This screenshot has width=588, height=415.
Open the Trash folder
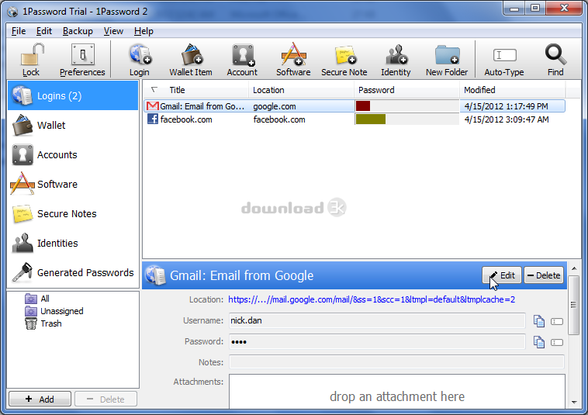point(43,323)
